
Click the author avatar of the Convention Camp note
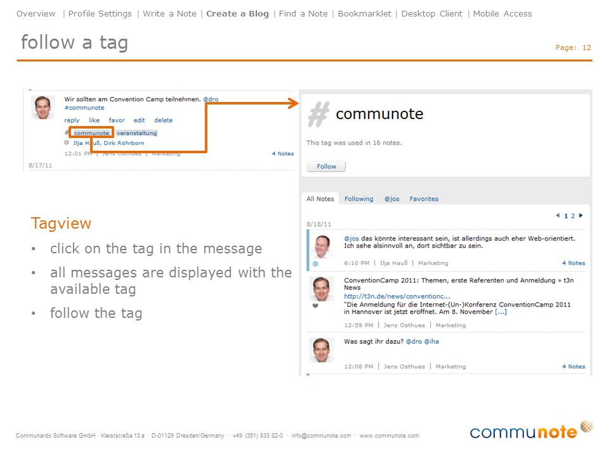click(x=43, y=108)
